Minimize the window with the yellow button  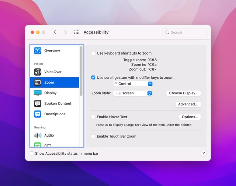point(38,32)
